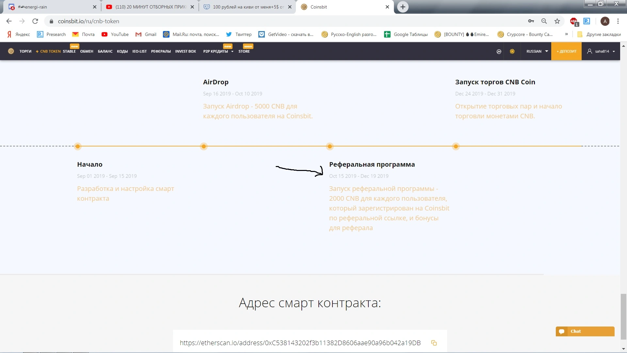Close the Coinsbit tab
The width and height of the screenshot is (627, 353).
387,7
